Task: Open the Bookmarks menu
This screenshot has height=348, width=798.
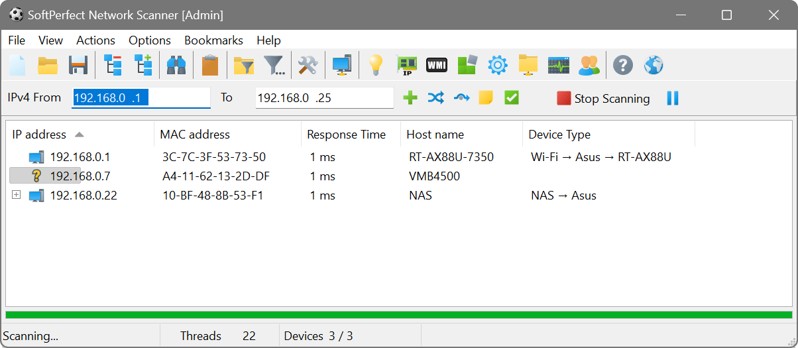Action: 213,40
